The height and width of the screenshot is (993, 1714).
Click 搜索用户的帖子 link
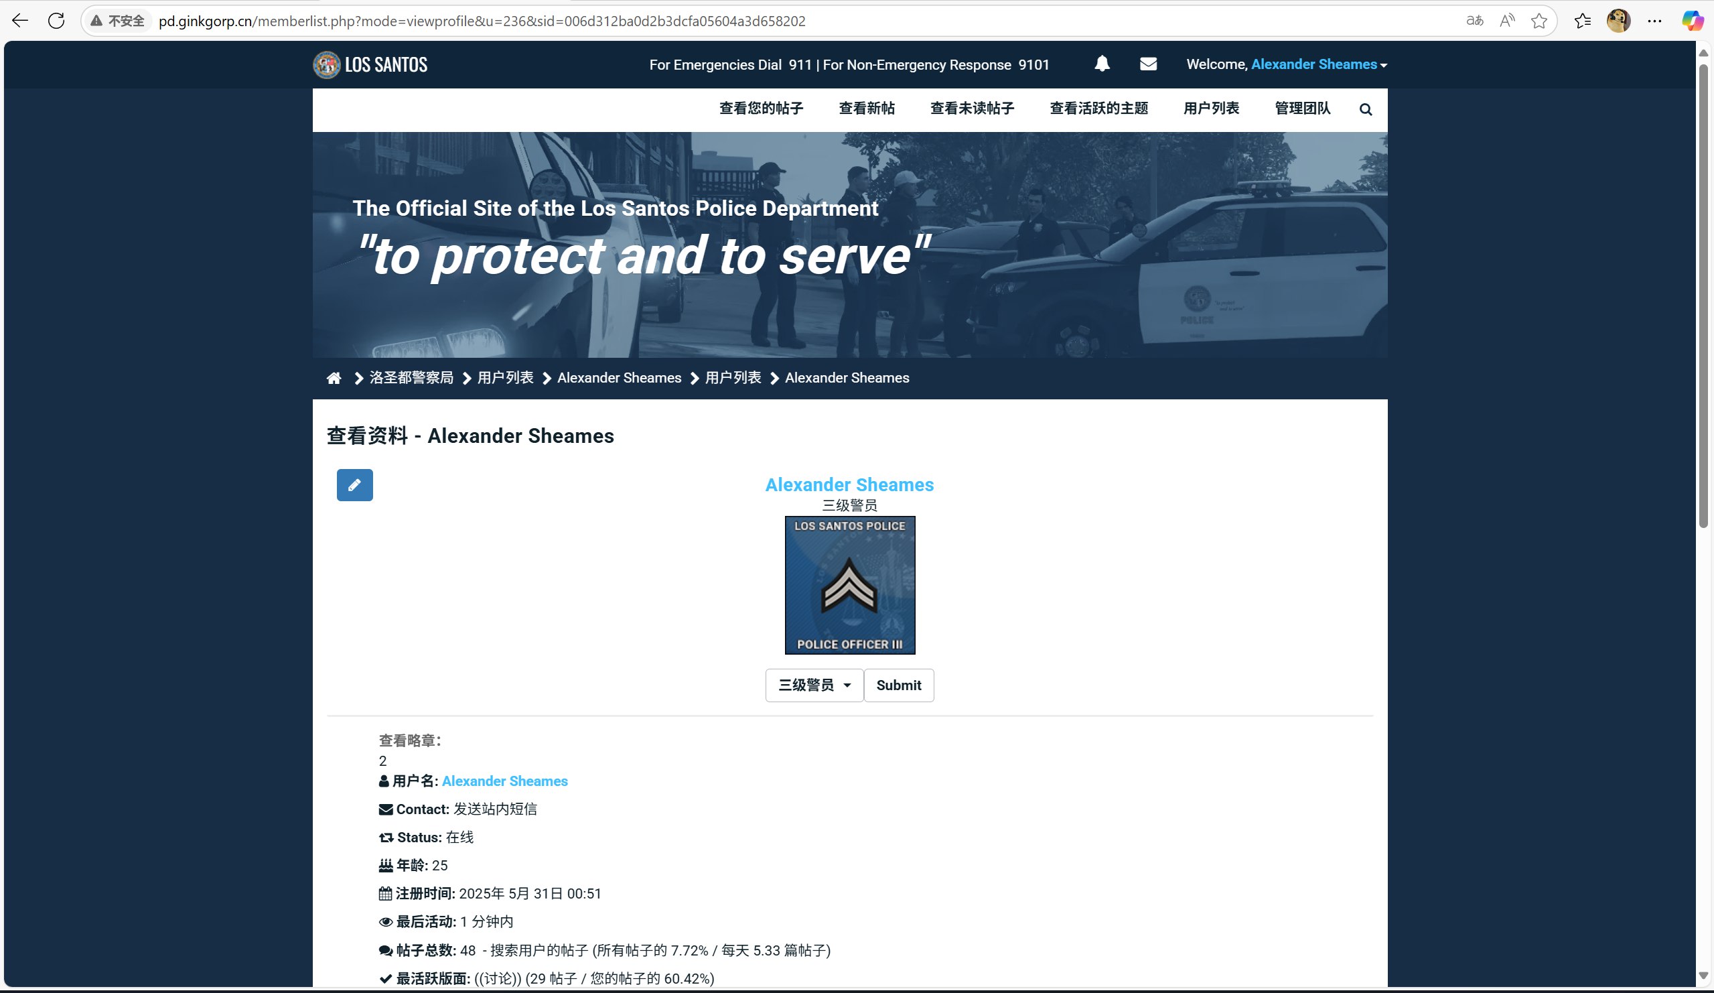(539, 951)
